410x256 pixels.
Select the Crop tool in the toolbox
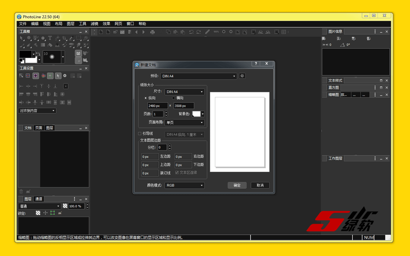pyautogui.click(x=64, y=38)
